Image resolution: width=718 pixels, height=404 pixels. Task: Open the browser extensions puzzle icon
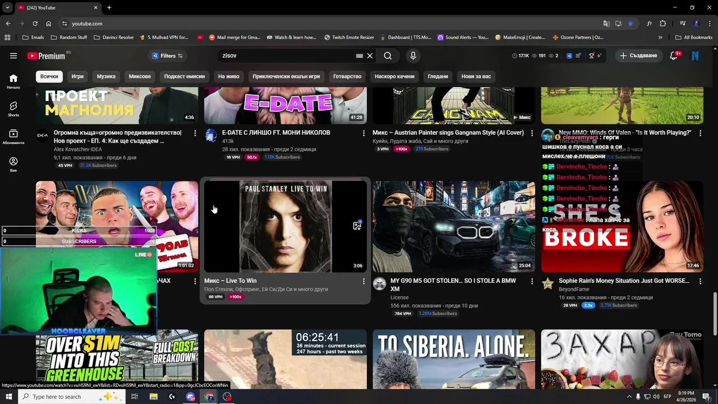tap(662, 24)
